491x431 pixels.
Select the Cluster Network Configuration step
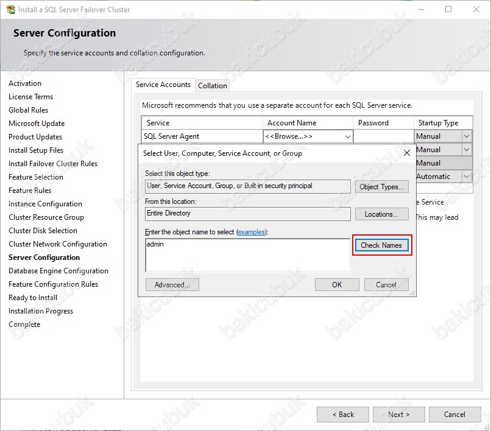coord(58,244)
